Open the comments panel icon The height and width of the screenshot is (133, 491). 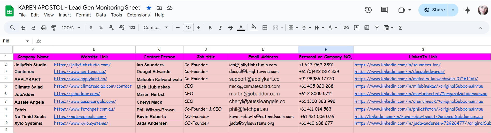click(x=384, y=10)
